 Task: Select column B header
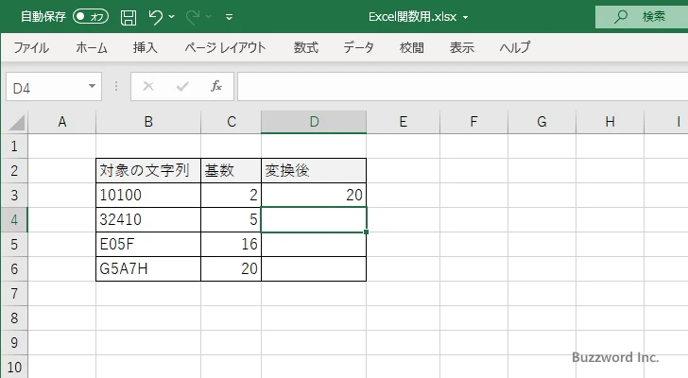[x=148, y=122]
